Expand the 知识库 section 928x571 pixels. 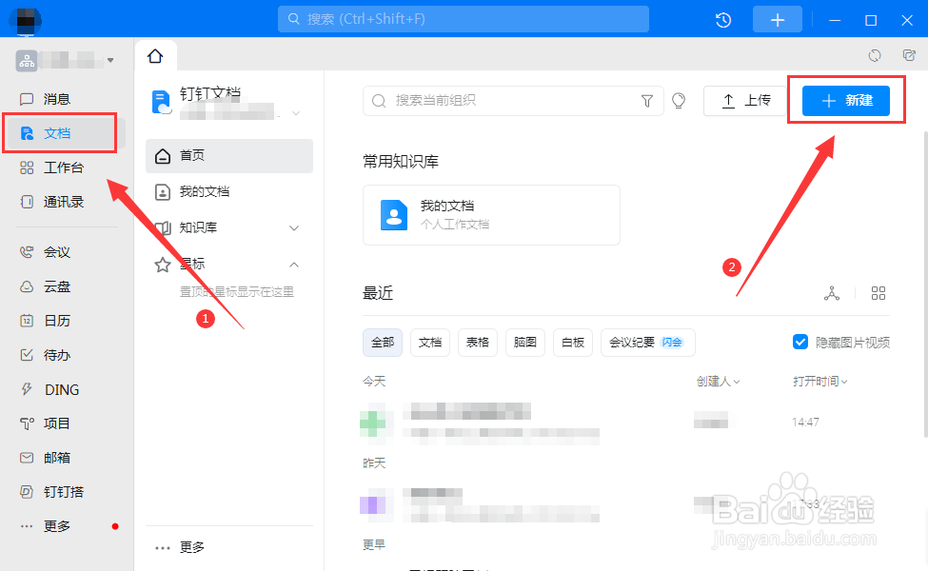coord(294,227)
